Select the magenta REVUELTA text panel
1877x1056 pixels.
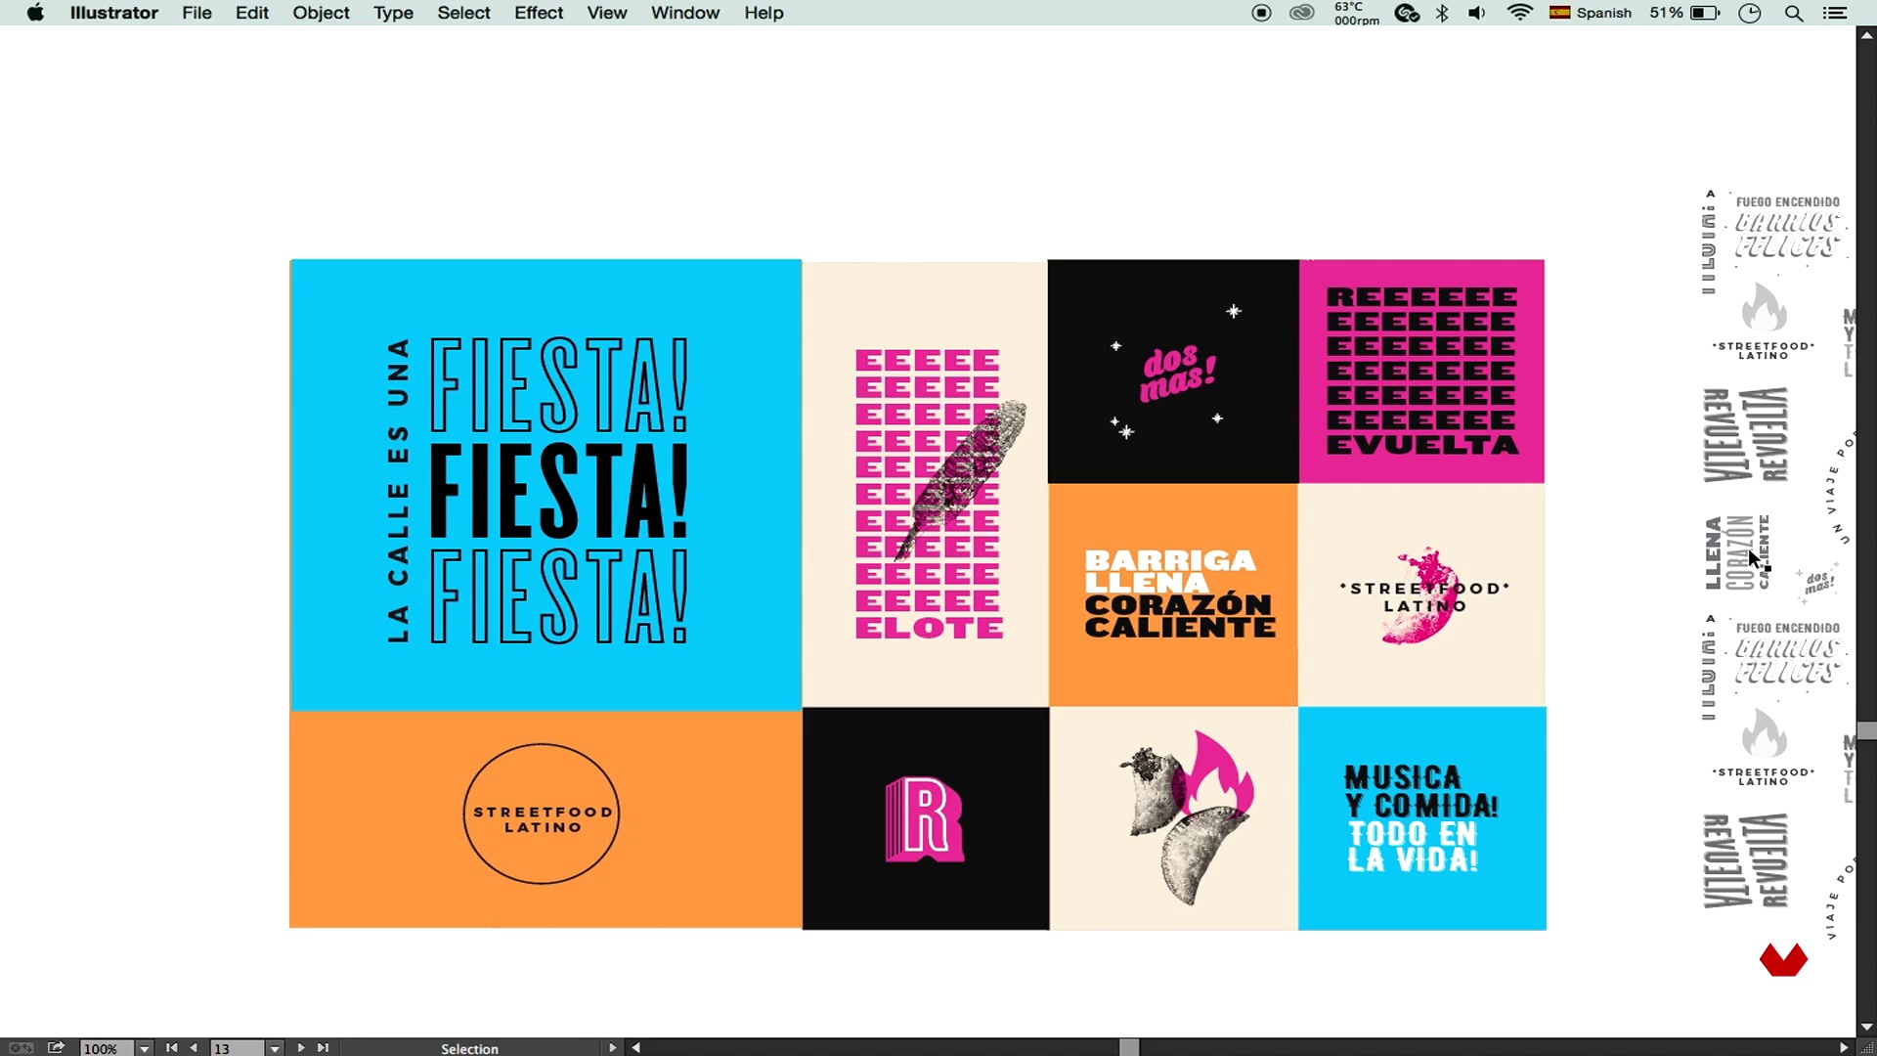(1421, 372)
